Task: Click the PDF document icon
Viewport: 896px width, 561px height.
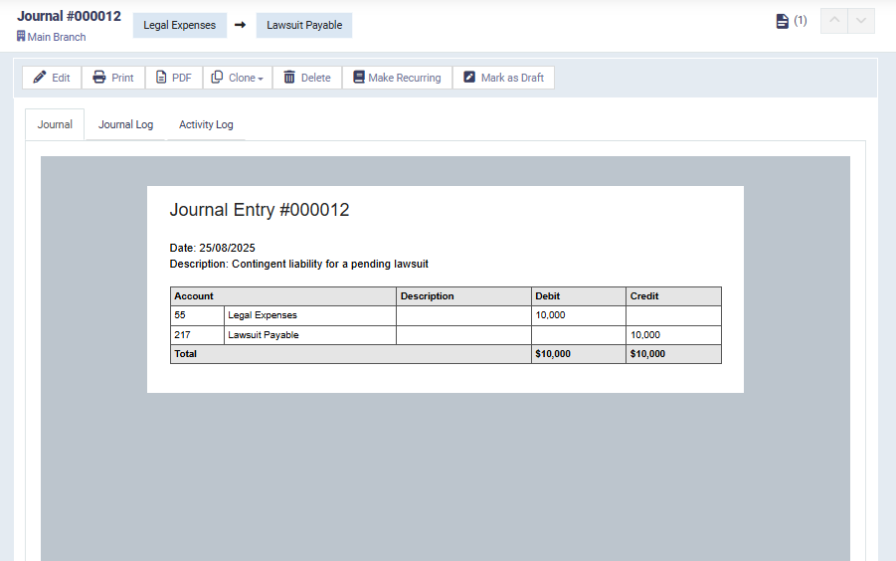Action: tap(161, 78)
